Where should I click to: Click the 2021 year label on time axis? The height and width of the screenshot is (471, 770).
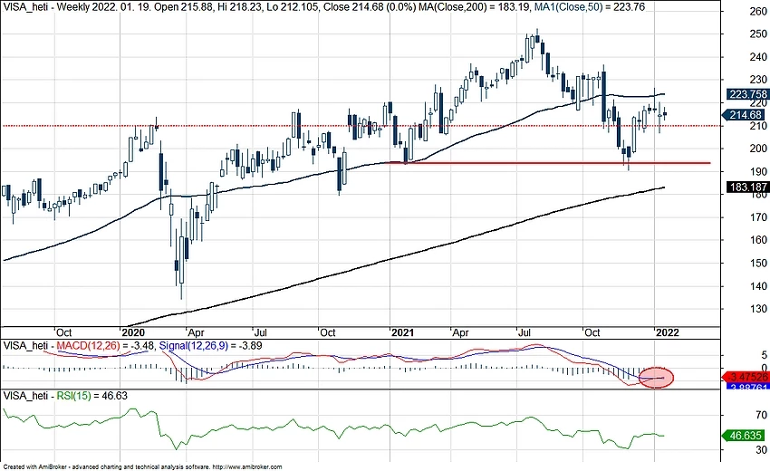[x=403, y=332]
